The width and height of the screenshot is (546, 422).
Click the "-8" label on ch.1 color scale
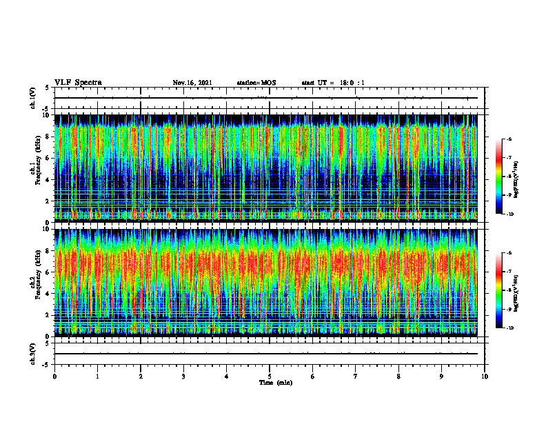pos(509,177)
